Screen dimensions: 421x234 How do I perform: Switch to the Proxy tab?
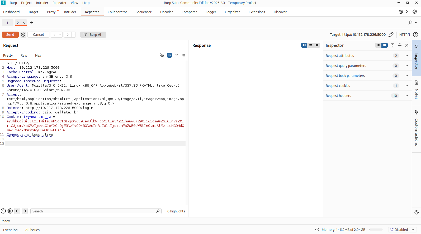click(51, 12)
